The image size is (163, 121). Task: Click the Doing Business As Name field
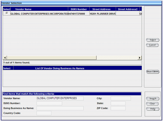(x=60, y=108)
